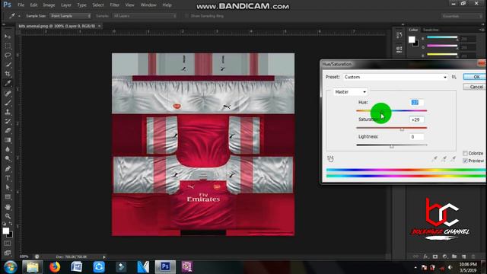Image resolution: width=487 pixels, height=274 pixels.
Task: Select the History Brush tool
Action: click(x=8, y=121)
